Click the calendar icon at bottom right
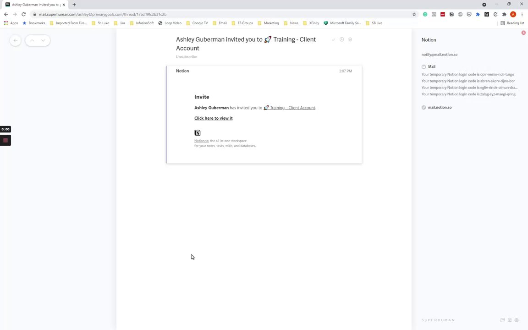 coord(510,320)
